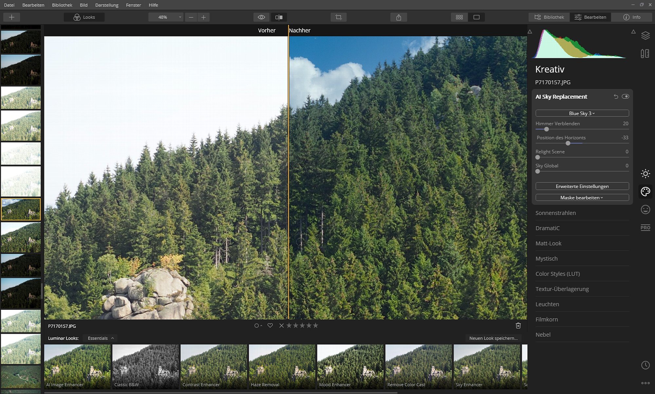This screenshot has width=655, height=394.
Task: Expand Color Styles (LUT) tool
Action: [582, 274]
